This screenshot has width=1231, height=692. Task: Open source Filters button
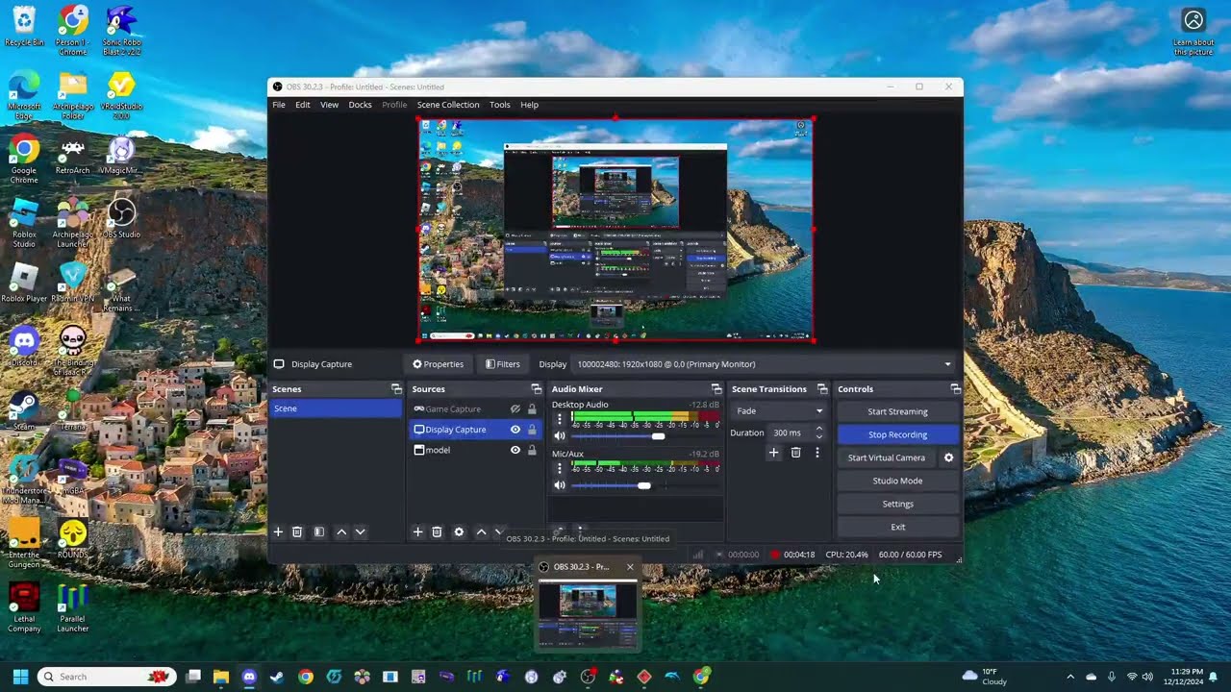(503, 364)
